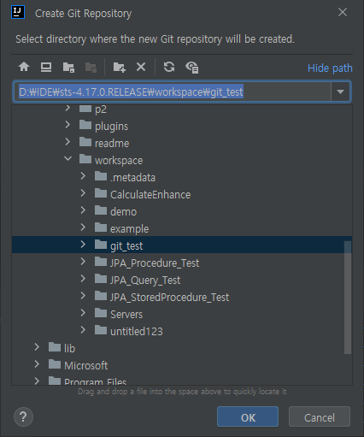Open the path history dropdown arrow
364x437 pixels.
tap(340, 92)
